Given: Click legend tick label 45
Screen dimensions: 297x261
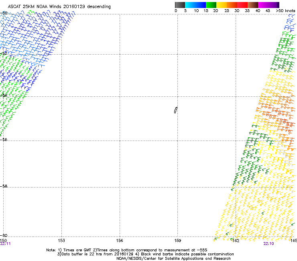Looking at the screenshot, I should tap(268, 11).
